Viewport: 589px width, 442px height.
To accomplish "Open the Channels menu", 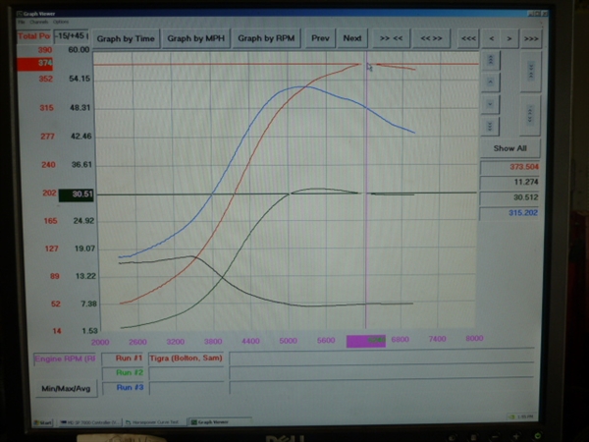I will click(38, 23).
